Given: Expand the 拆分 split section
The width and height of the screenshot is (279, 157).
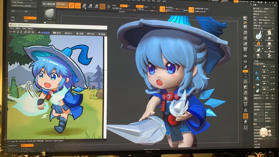Looking at the screenshot, I should pyautogui.click(x=255, y=124).
